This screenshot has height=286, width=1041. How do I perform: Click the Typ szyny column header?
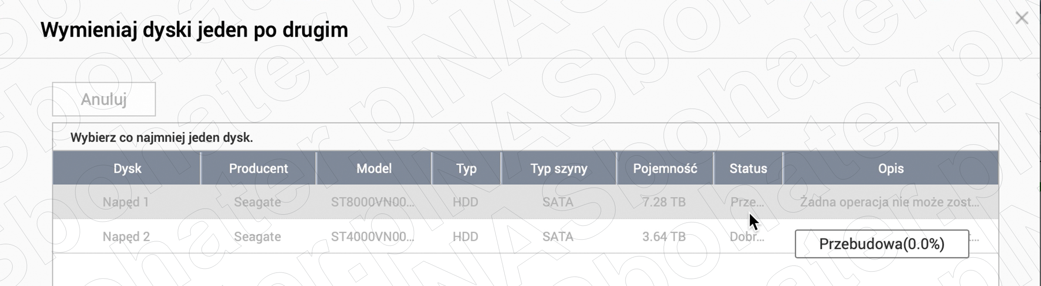[558, 168]
